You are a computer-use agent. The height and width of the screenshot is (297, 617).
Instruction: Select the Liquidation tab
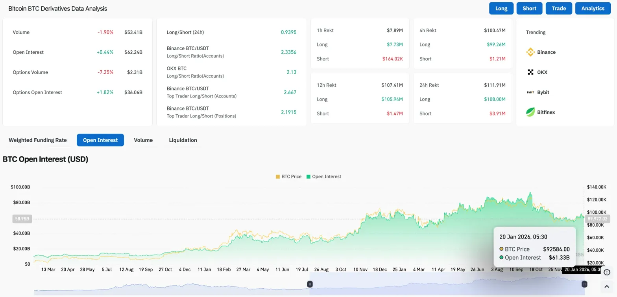(183, 140)
